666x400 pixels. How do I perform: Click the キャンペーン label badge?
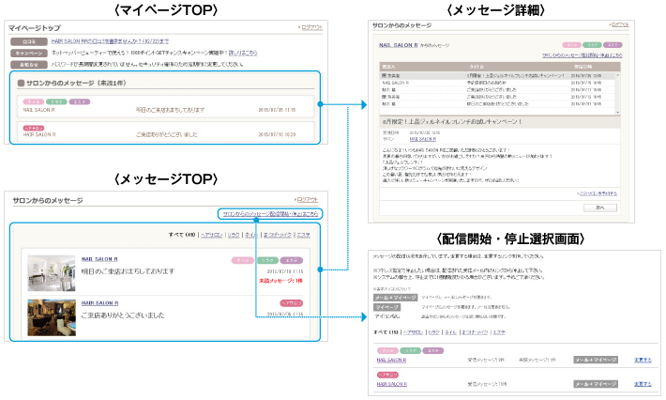coord(28,53)
